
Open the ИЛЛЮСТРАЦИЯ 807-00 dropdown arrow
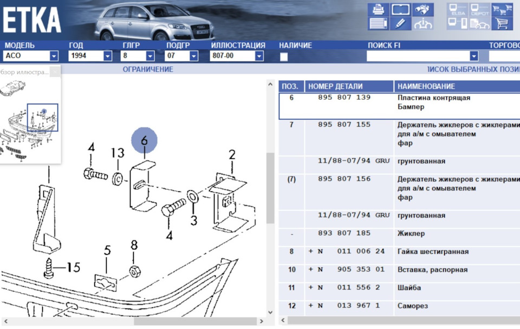click(259, 56)
